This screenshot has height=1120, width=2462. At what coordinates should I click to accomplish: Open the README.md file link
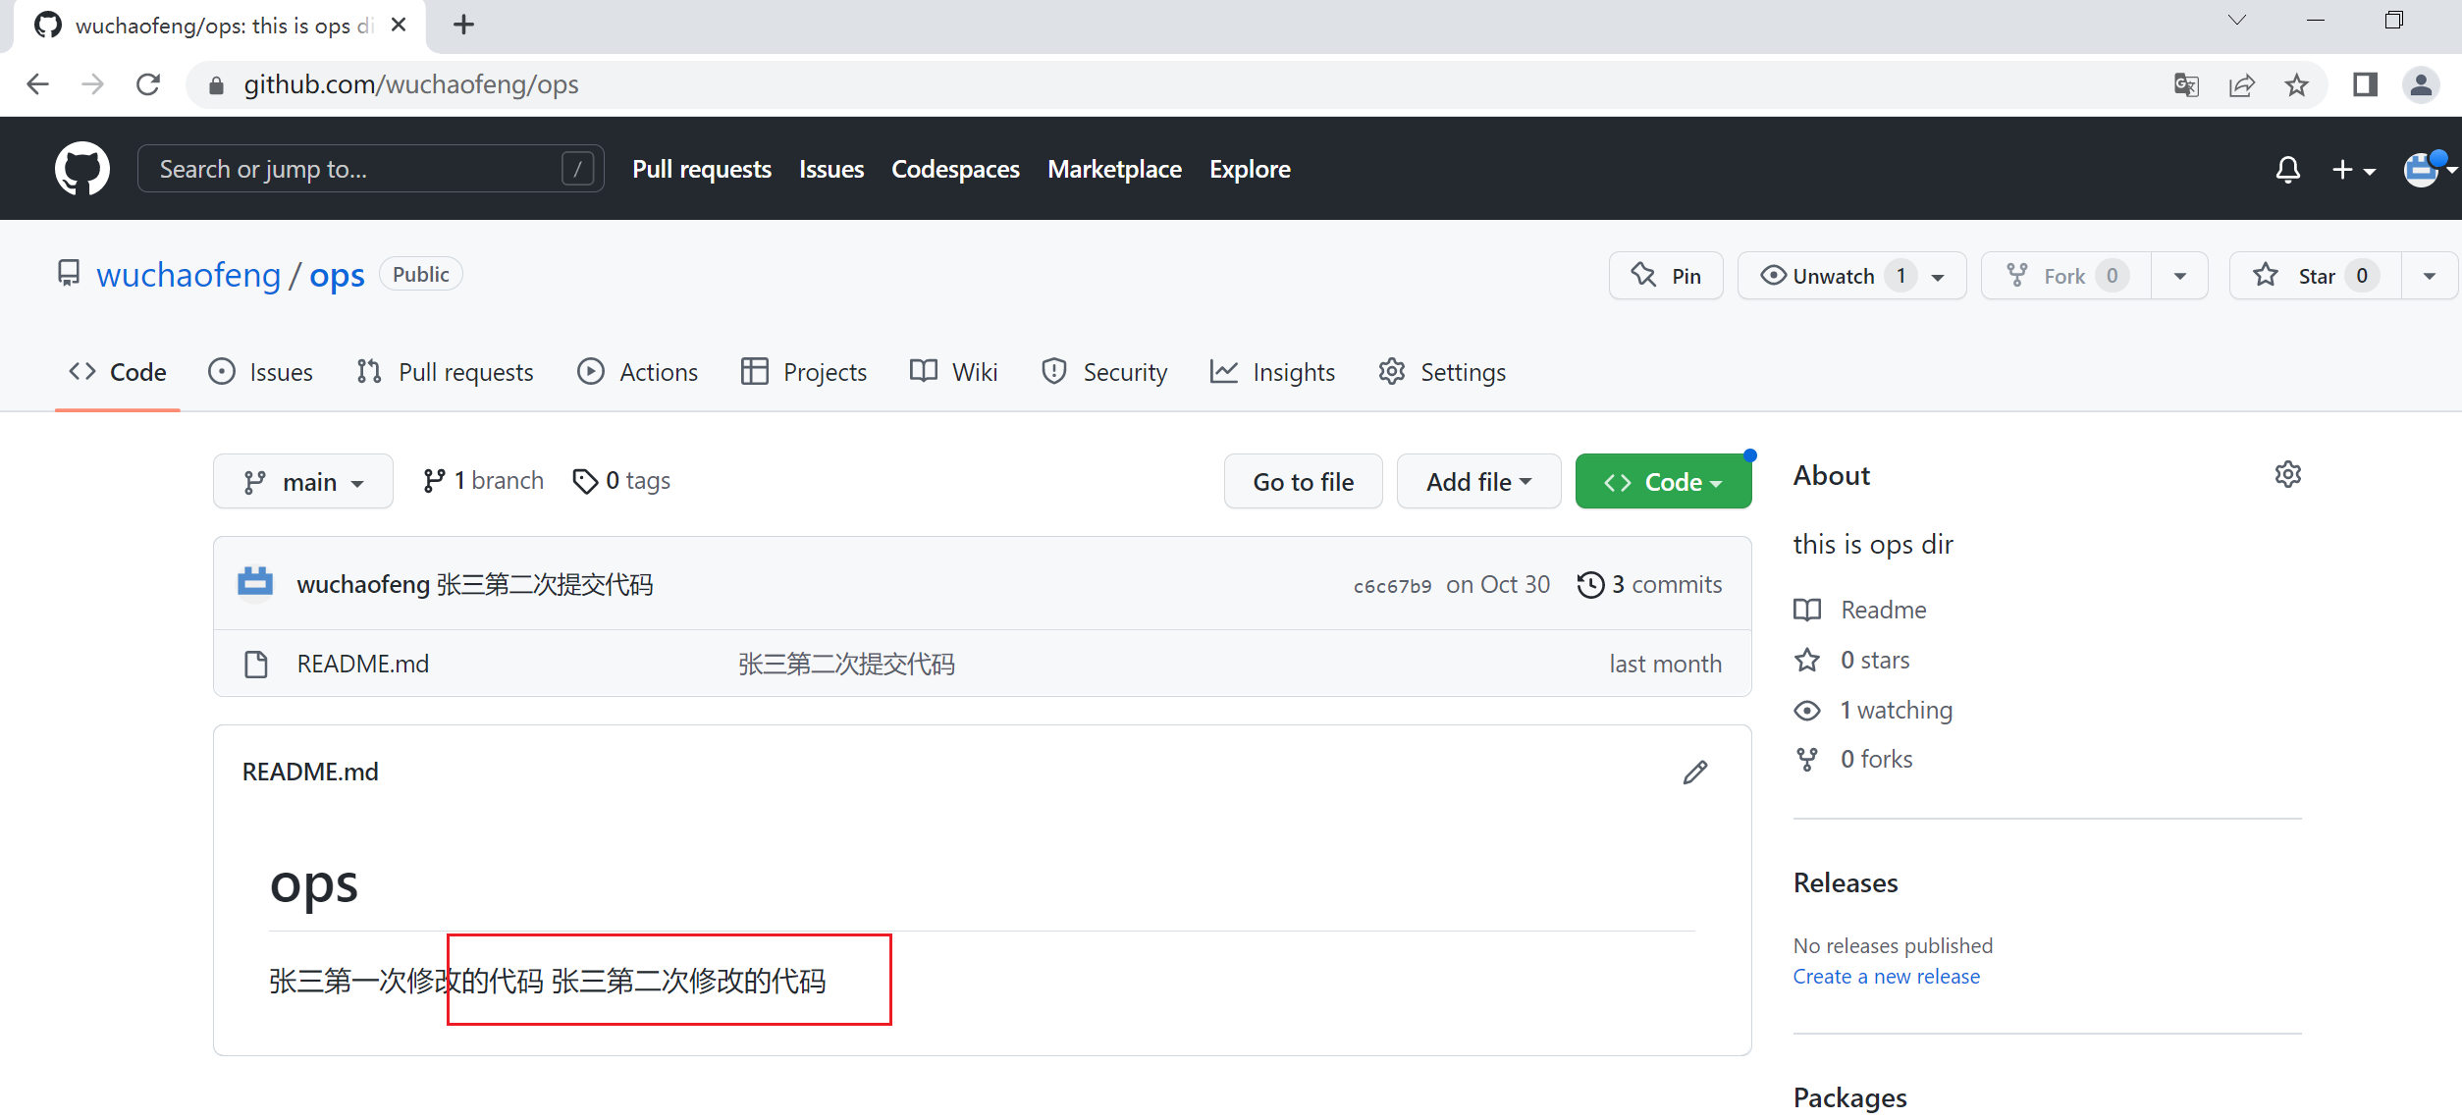pyautogui.click(x=363, y=665)
